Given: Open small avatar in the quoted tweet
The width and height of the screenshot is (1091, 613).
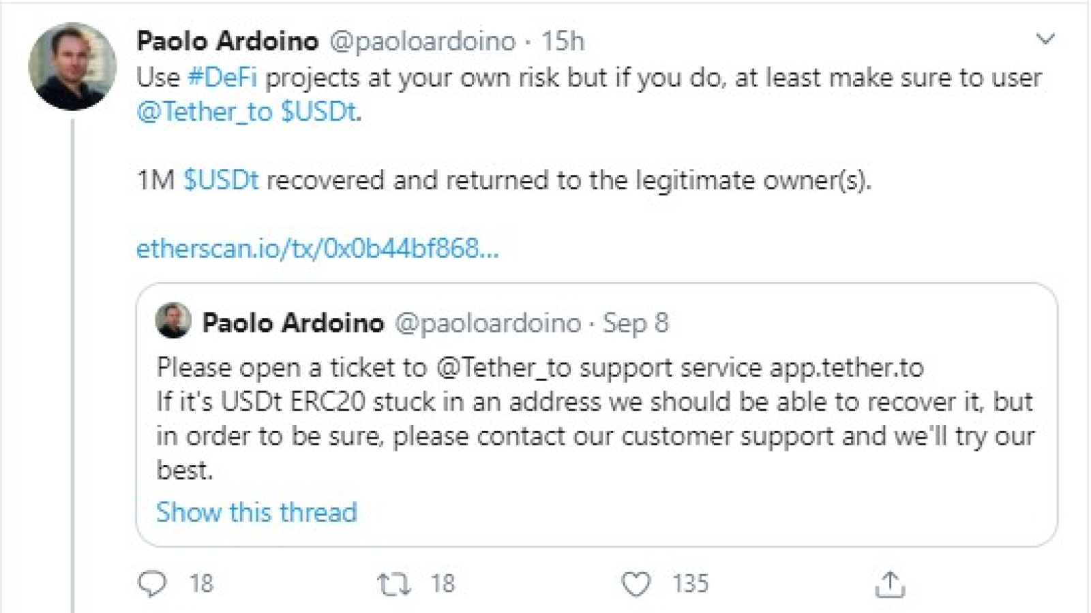Looking at the screenshot, I should coord(173,321).
